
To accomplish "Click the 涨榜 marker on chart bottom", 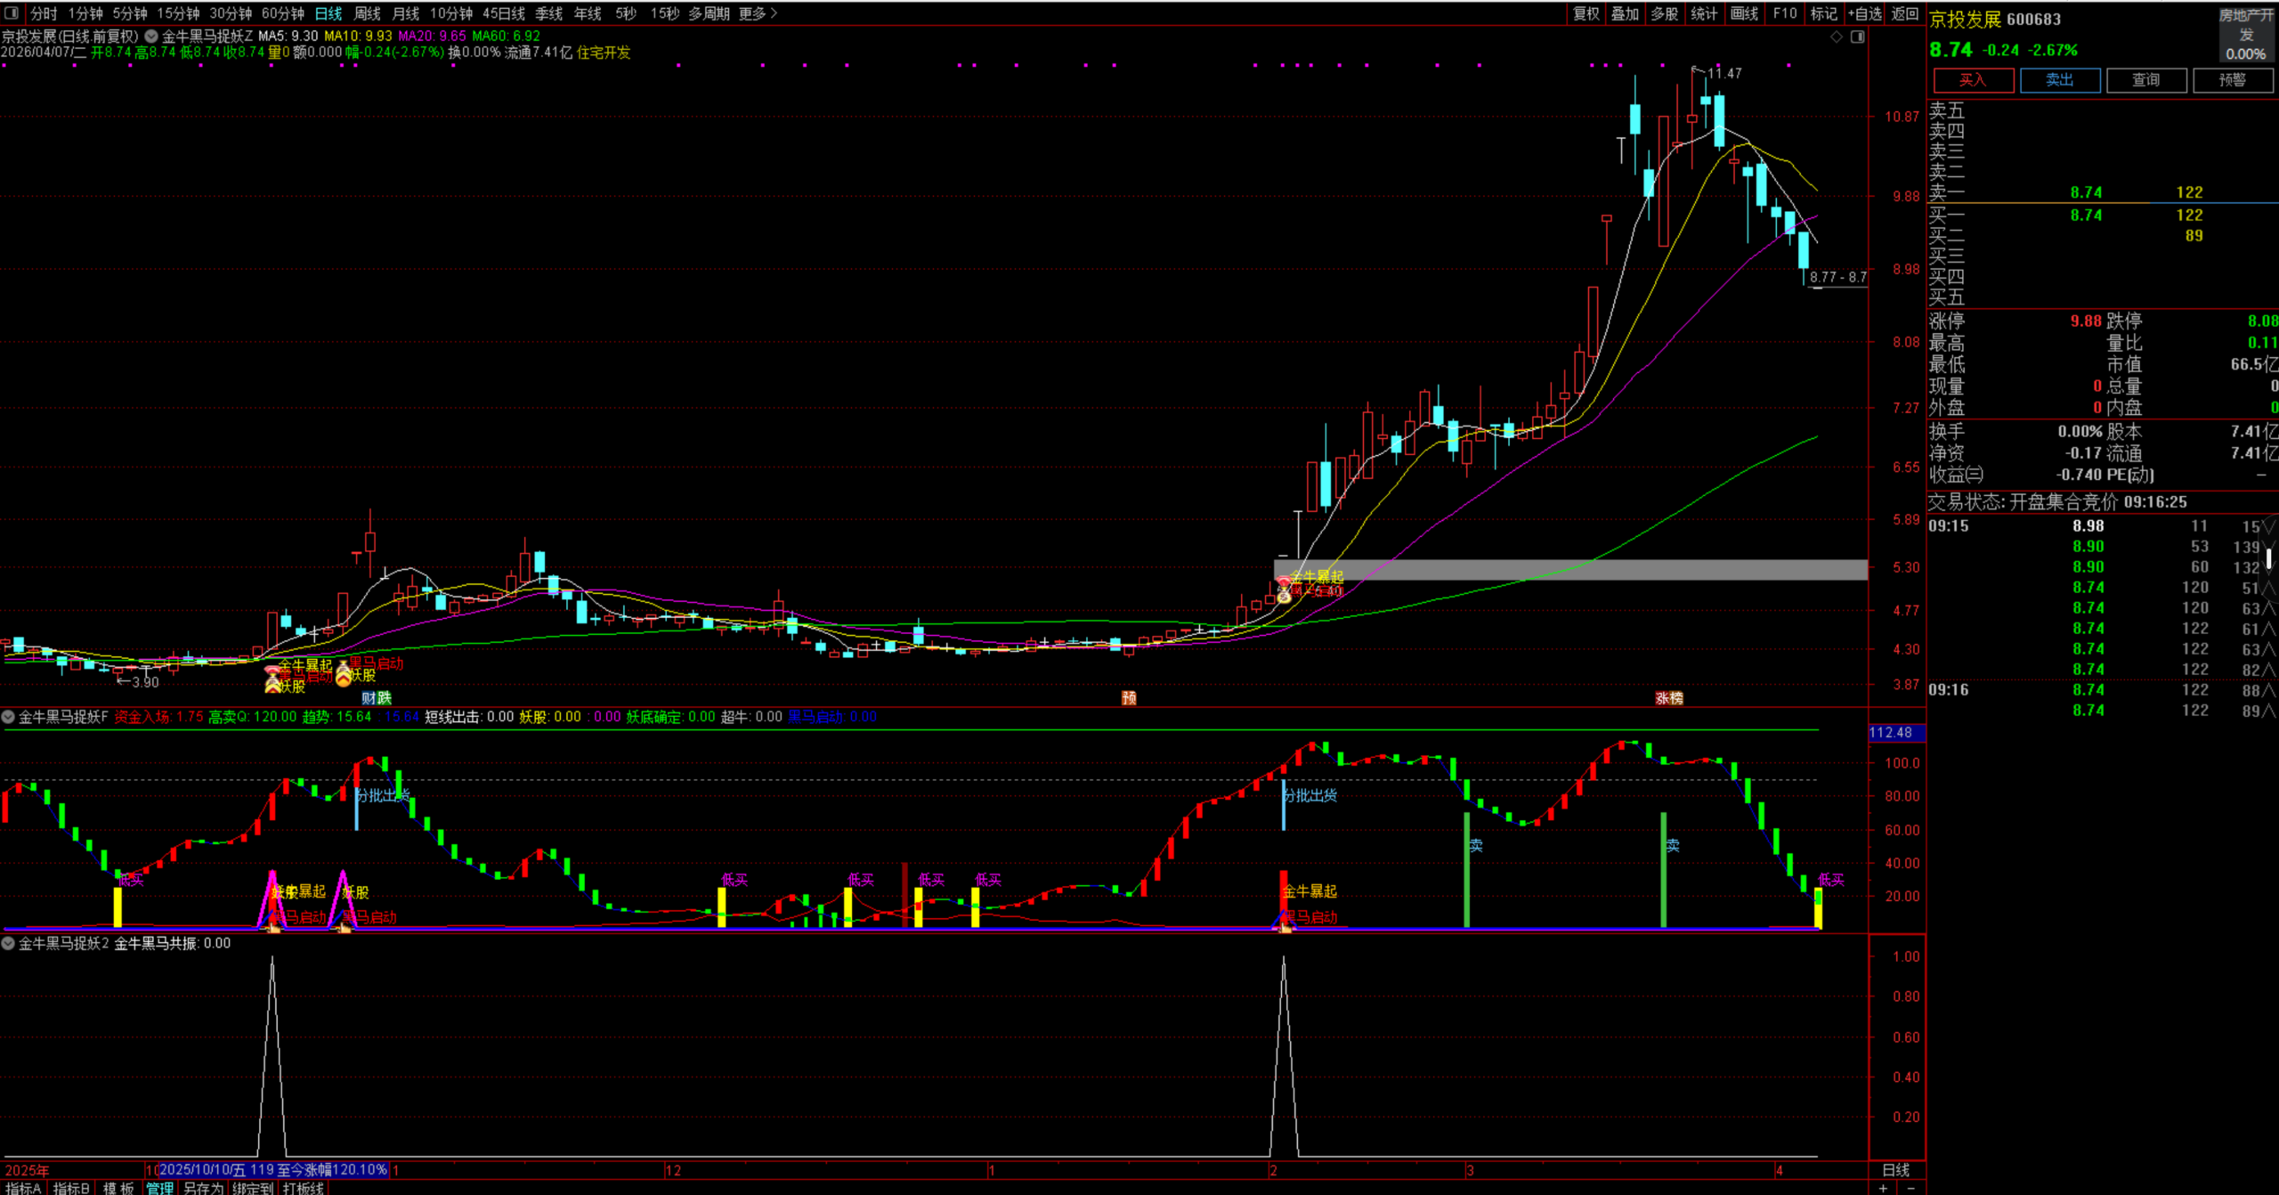I will (x=1668, y=698).
